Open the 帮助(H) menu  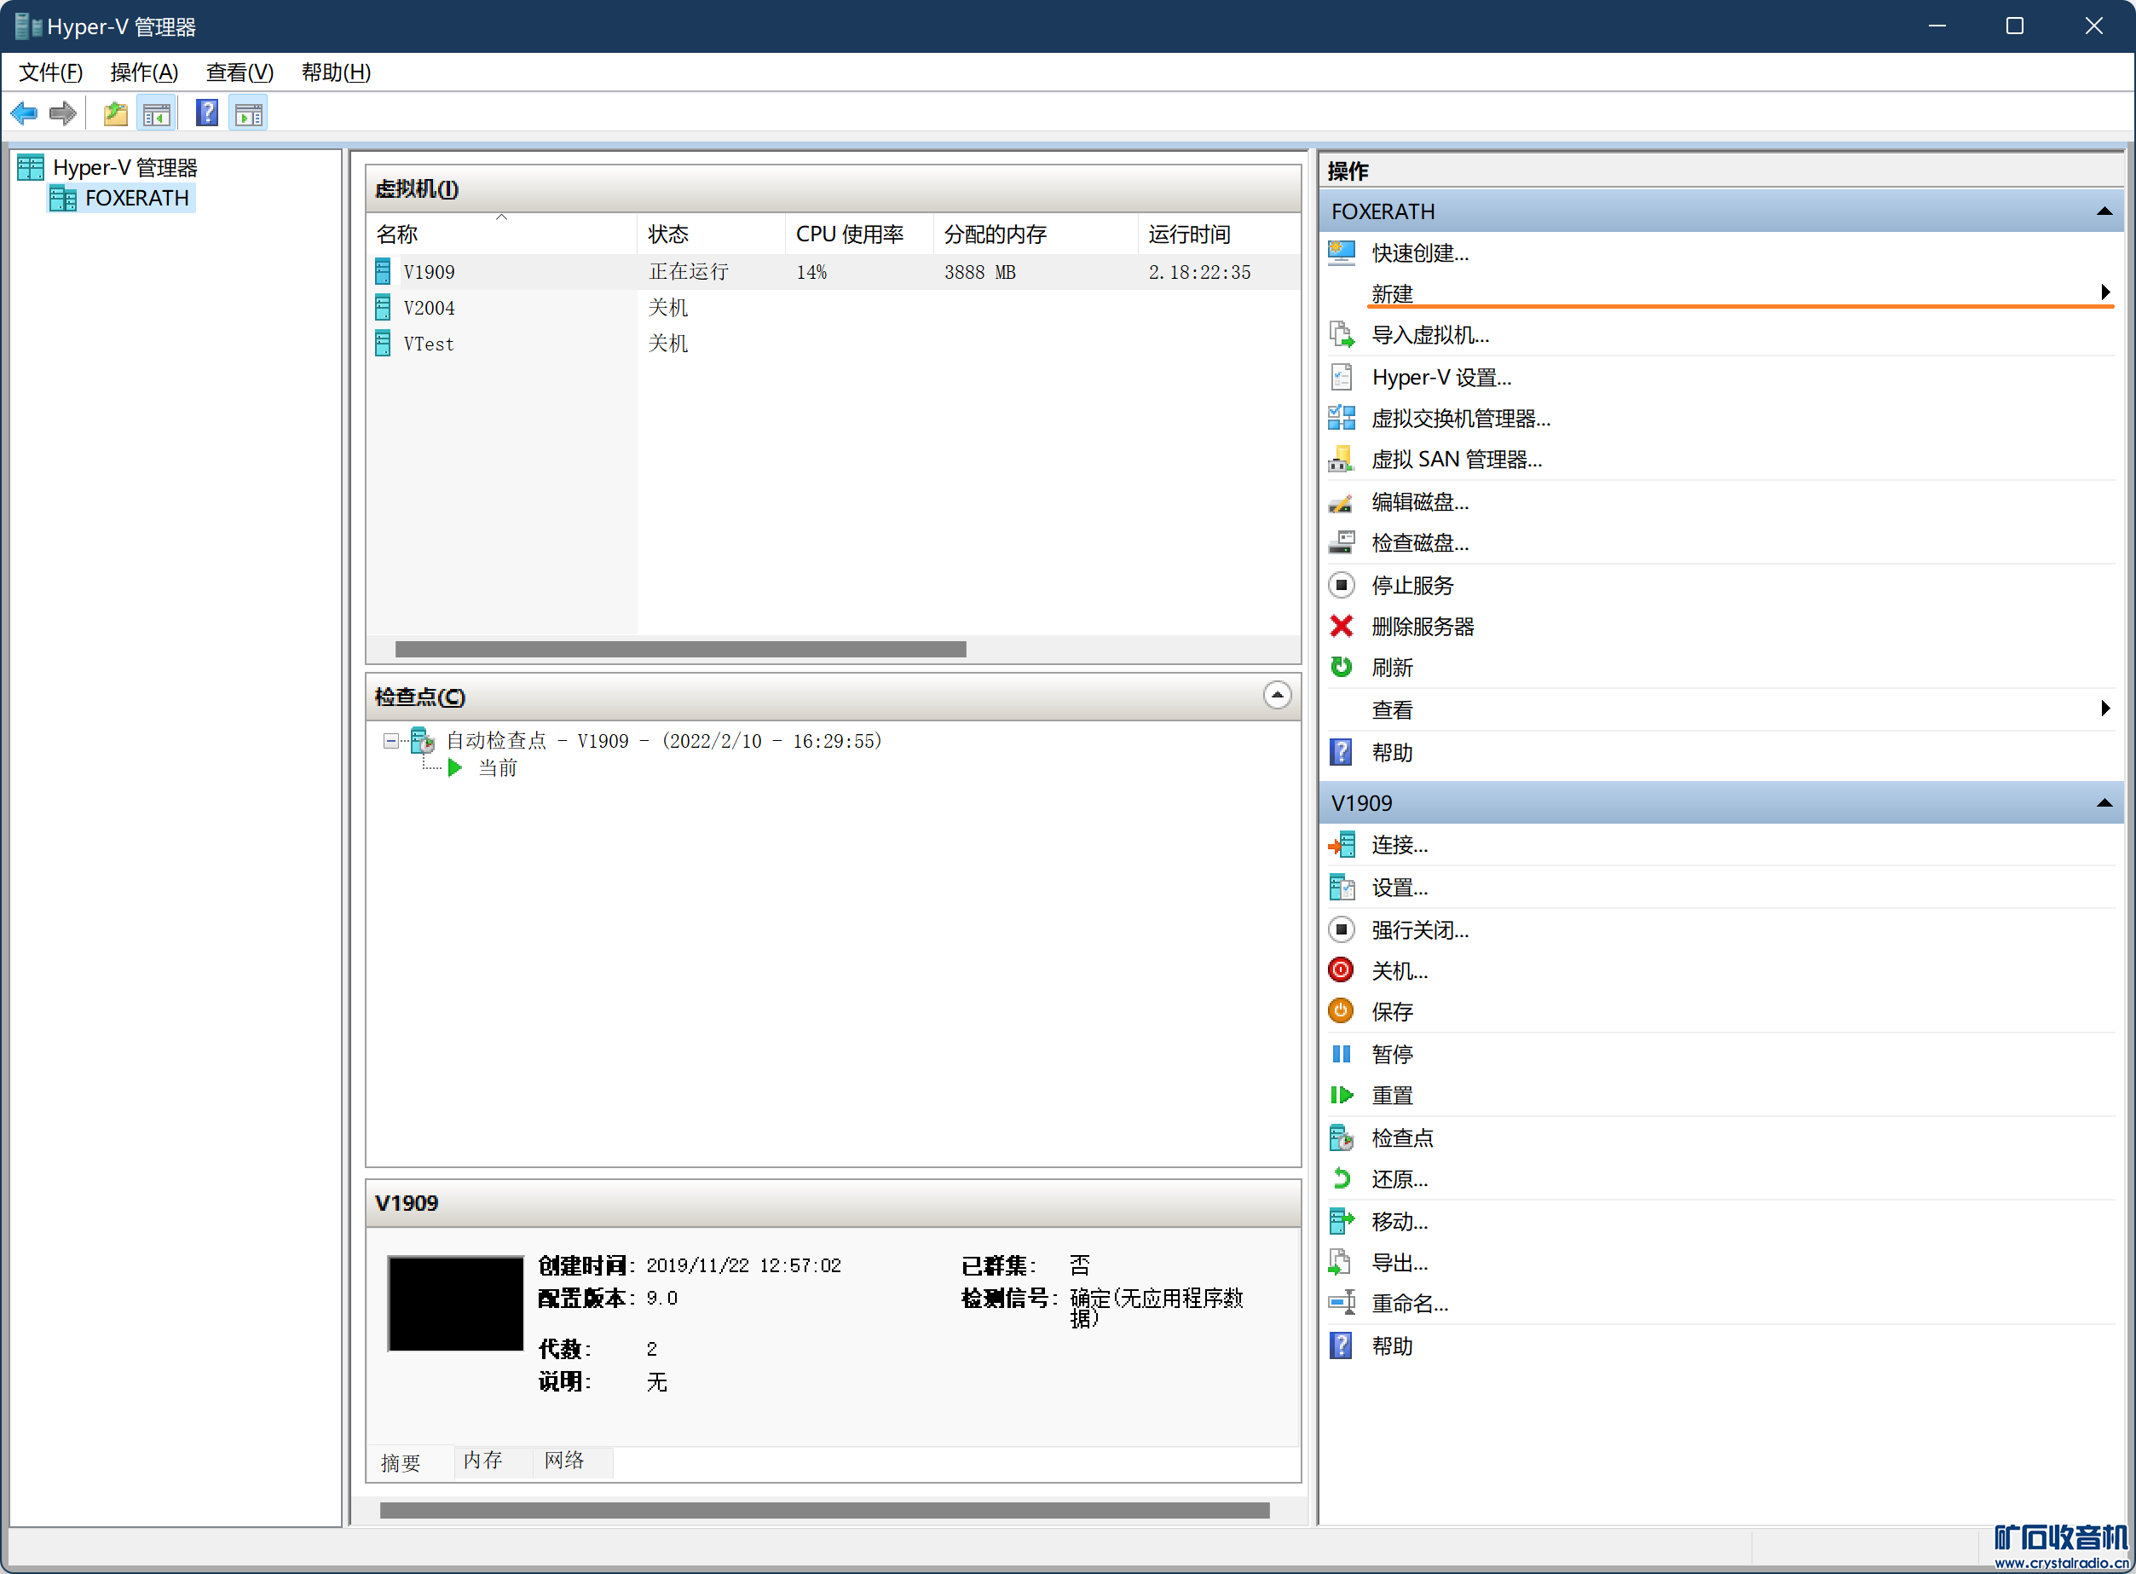pos(336,72)
